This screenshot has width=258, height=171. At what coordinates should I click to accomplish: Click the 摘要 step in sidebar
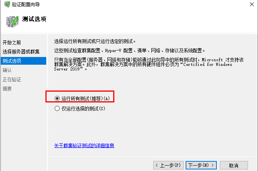point(7,89)
